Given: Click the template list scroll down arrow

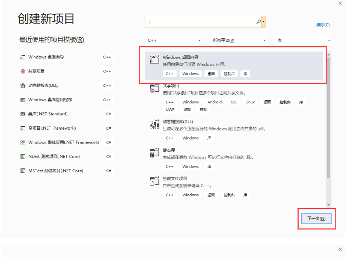Looking at the screenshot, I should (328, 205).
